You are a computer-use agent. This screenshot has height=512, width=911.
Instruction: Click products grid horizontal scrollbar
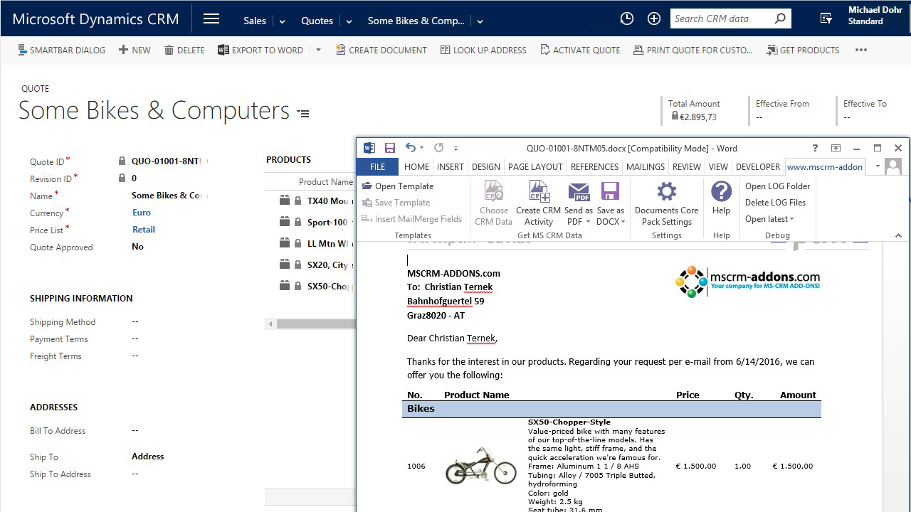(317, 324)
